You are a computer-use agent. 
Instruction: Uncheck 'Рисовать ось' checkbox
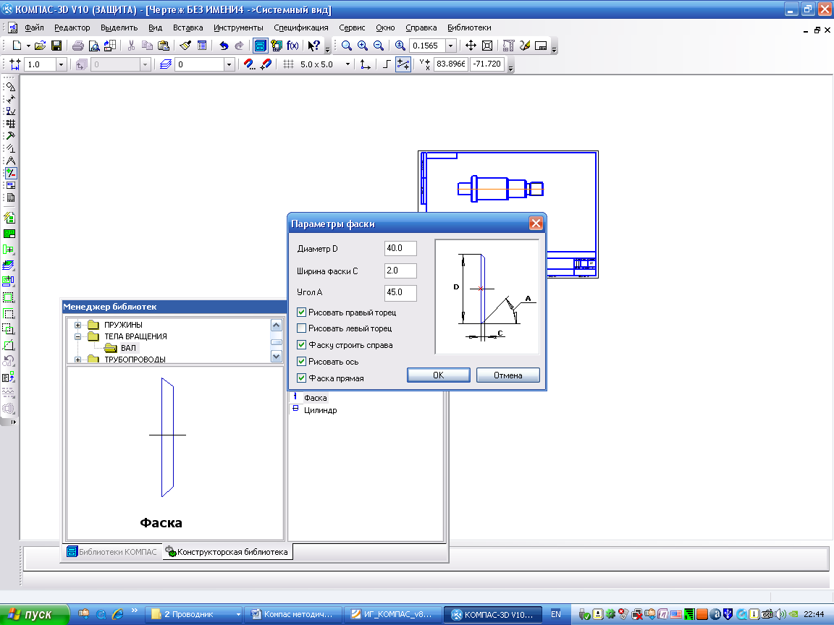coord(302,362)
